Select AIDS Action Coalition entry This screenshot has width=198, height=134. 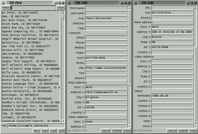point(30,35)
